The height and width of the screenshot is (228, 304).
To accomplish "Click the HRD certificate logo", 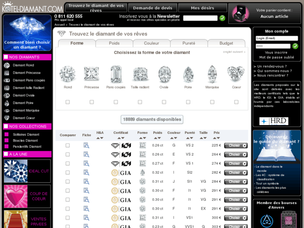I will tap(274, 121).
